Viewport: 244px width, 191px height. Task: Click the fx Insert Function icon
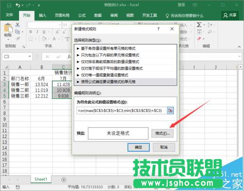69,57
